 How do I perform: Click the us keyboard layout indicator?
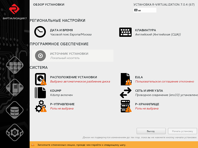pyautogui.click(x=145, y=10)
